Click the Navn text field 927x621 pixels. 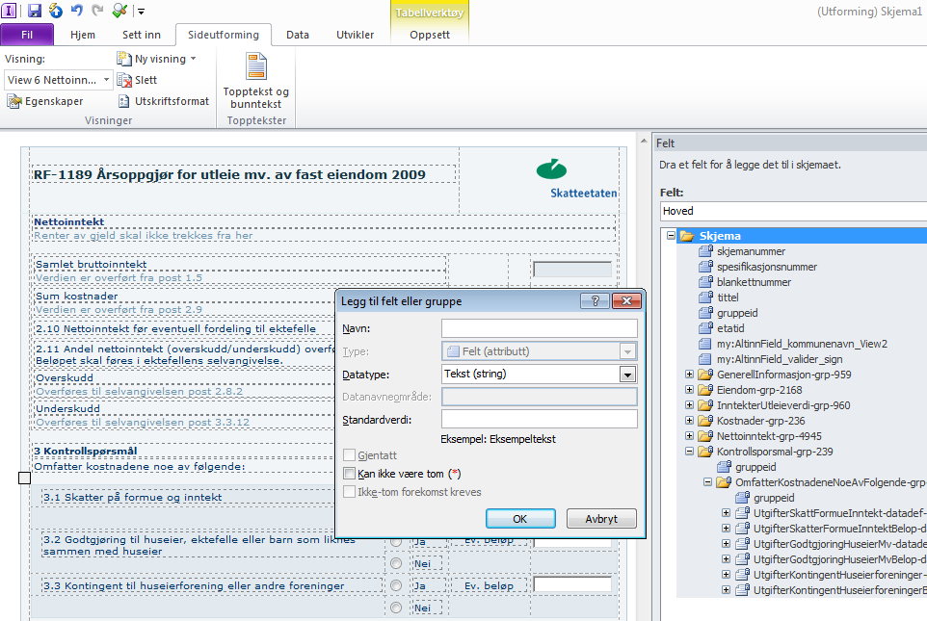pos(540,328)
